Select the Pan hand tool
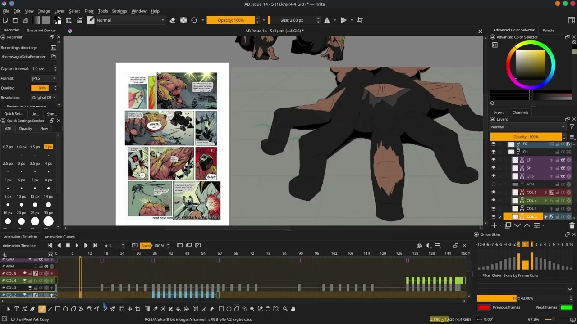The height and width of the screenshot is (324, 577). (293, 309)
